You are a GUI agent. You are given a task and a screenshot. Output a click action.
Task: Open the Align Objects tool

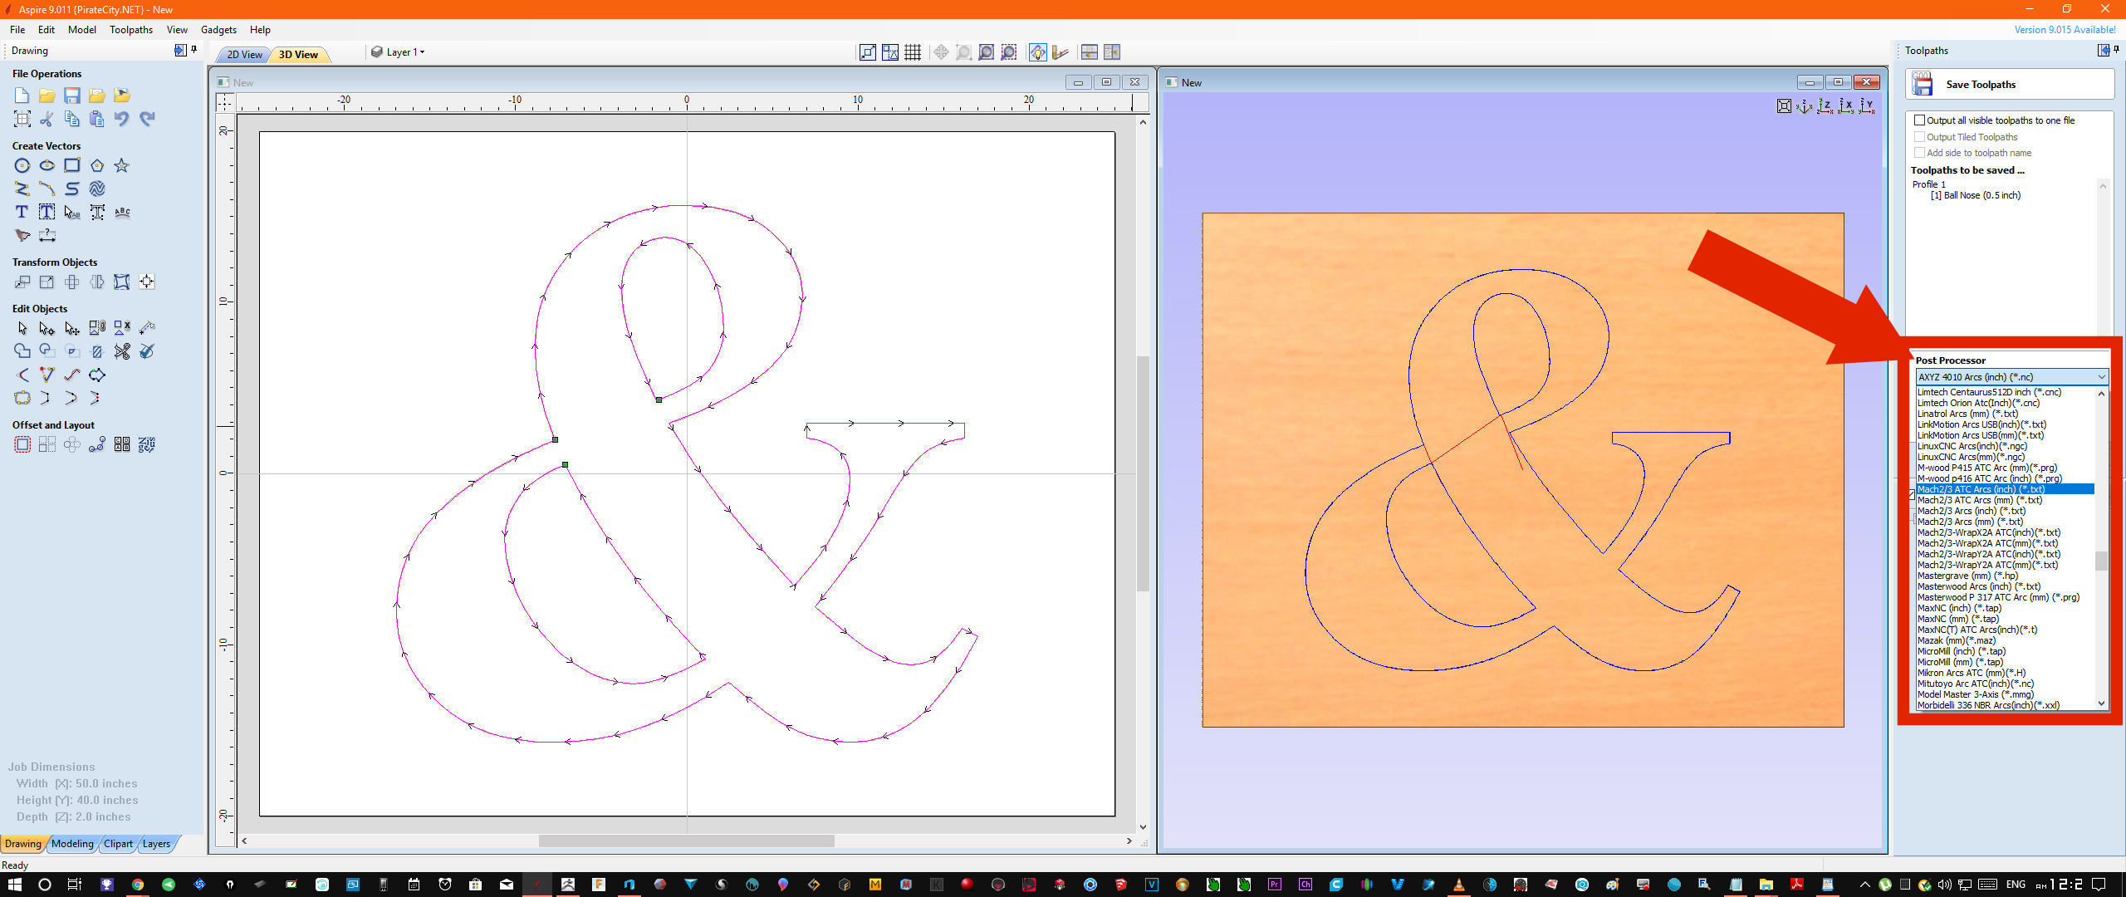click(x=147, y=282)
